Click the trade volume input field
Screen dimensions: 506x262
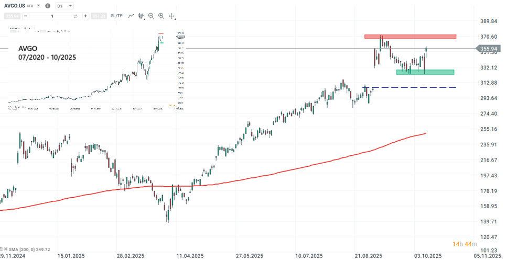click(51, 16)
